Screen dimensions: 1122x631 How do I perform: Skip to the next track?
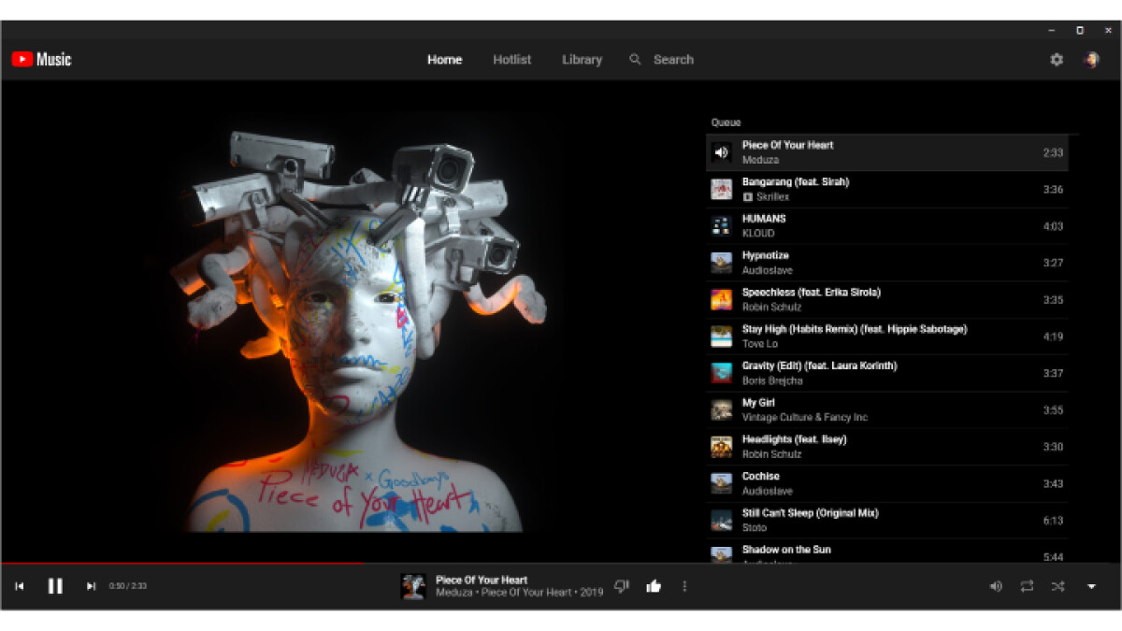91,586
